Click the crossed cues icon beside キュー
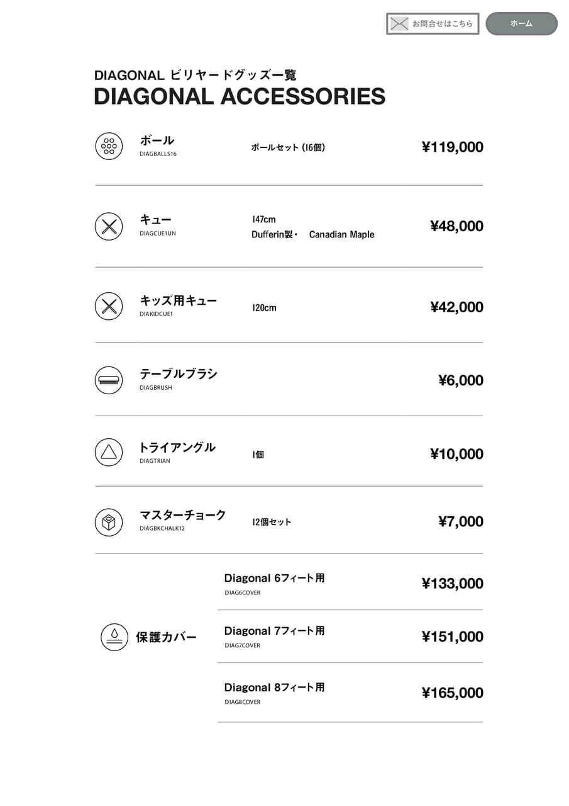The image size is (569, 806). (109, 226)
